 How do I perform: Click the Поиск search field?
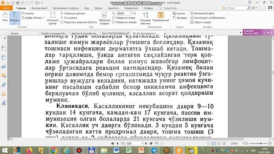pos(237,8)
